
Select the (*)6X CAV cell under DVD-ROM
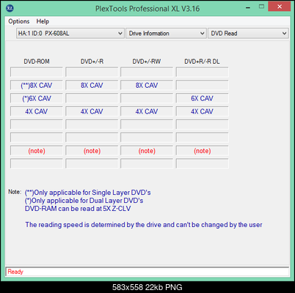[37, 98]
